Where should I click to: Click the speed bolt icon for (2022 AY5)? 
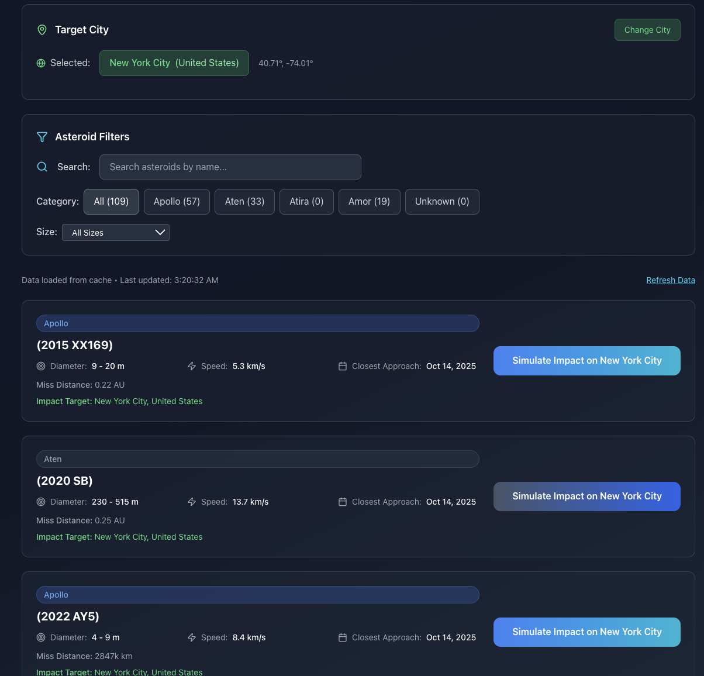coord(192,637)
